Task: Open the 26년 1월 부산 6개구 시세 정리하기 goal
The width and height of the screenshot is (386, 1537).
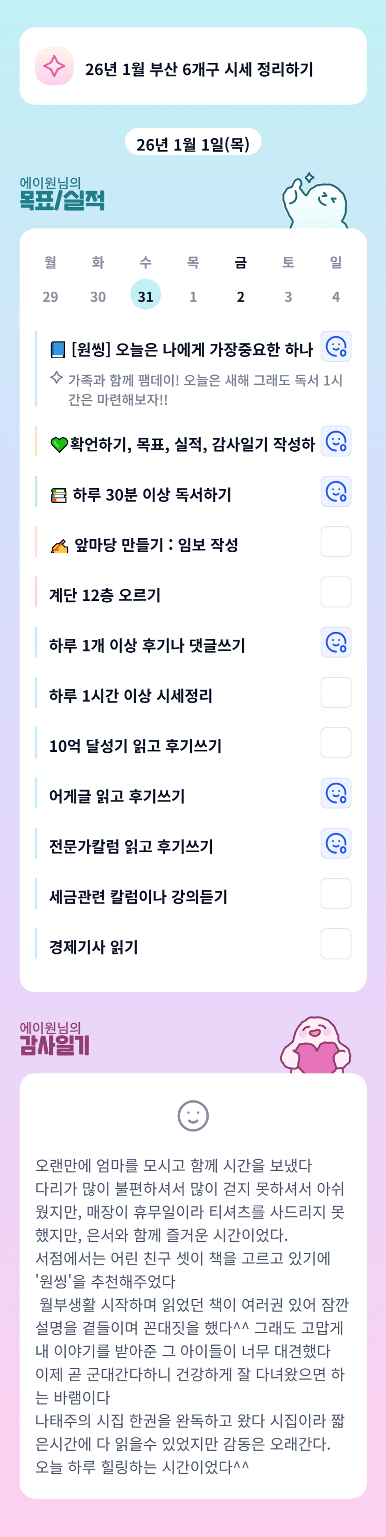Action: coord(198,69)
